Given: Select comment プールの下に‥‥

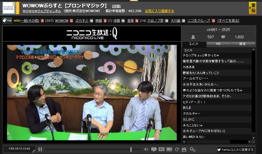Looking at the screenshot, I should pos(217,79).
